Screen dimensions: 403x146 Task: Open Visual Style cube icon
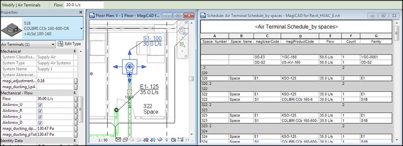point(126,140)
